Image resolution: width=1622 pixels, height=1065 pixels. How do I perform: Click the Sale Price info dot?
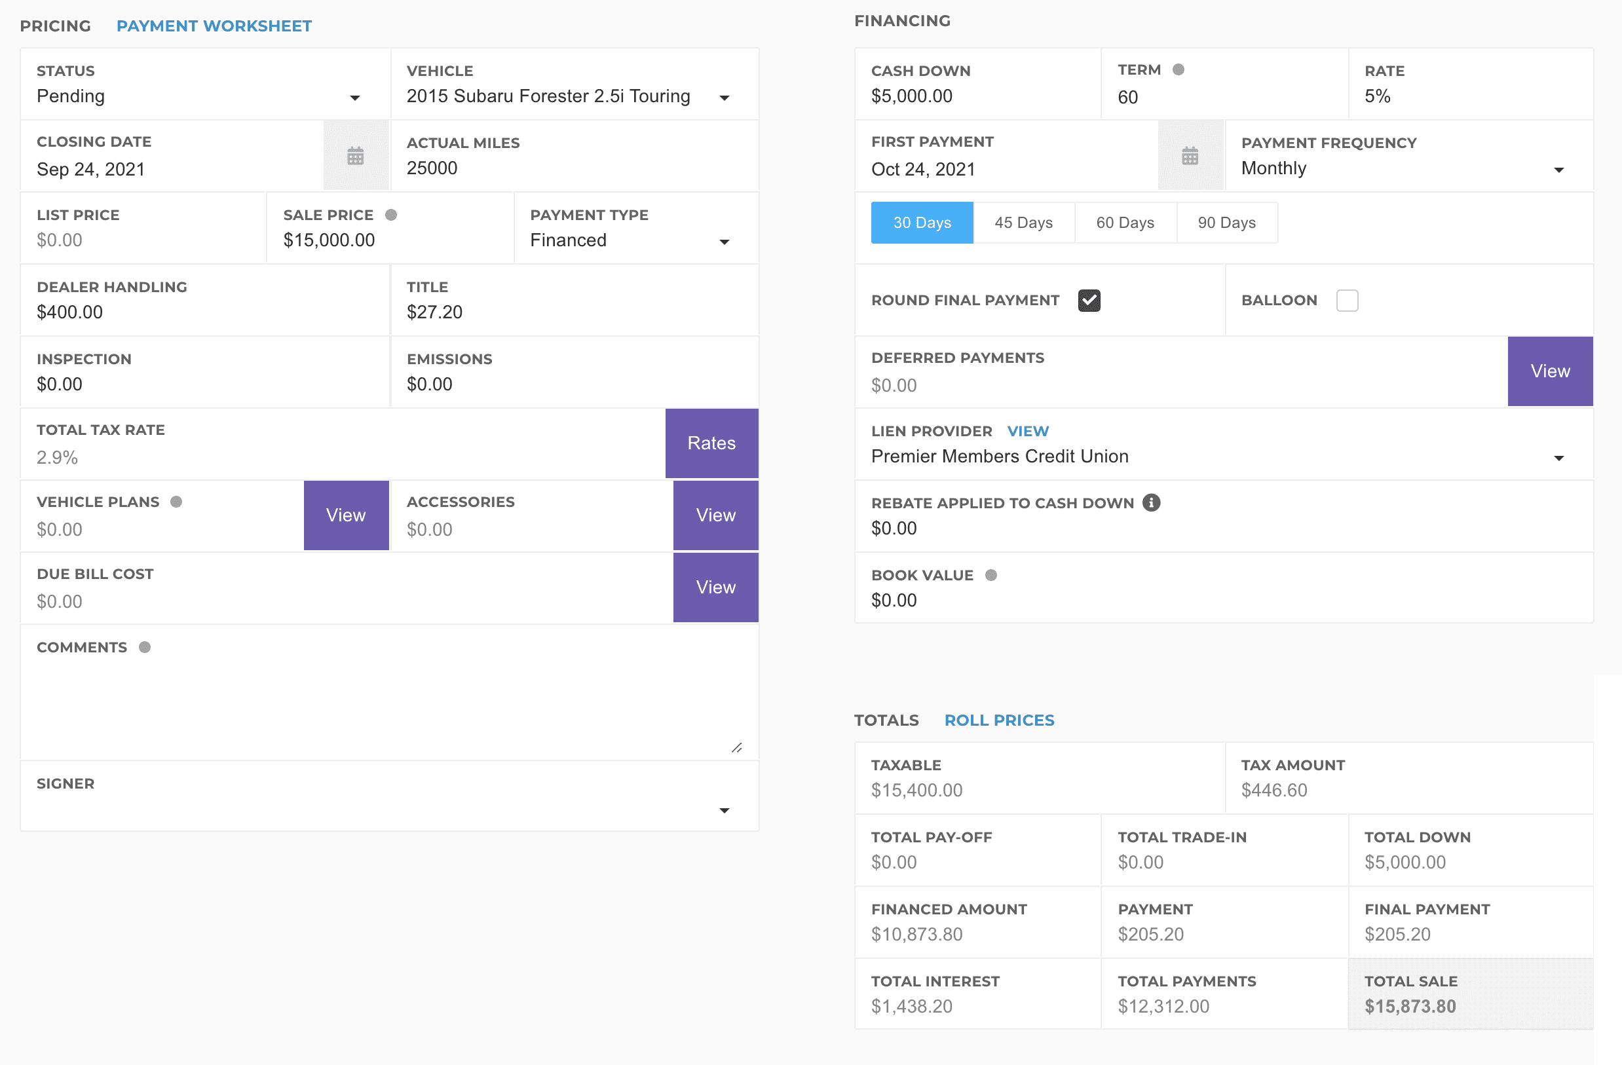tap(391, 215)
